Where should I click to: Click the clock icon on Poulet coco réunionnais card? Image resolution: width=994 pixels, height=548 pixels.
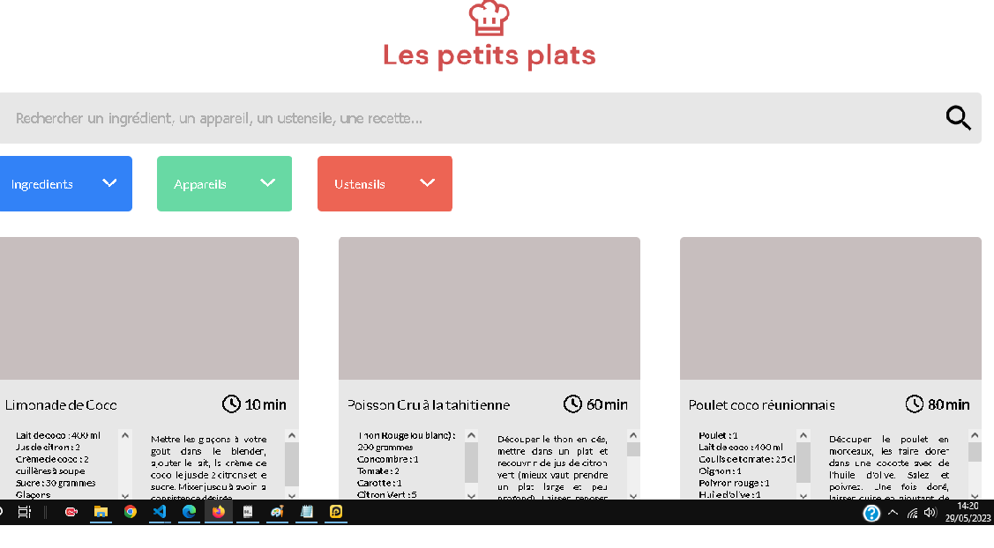914,404
